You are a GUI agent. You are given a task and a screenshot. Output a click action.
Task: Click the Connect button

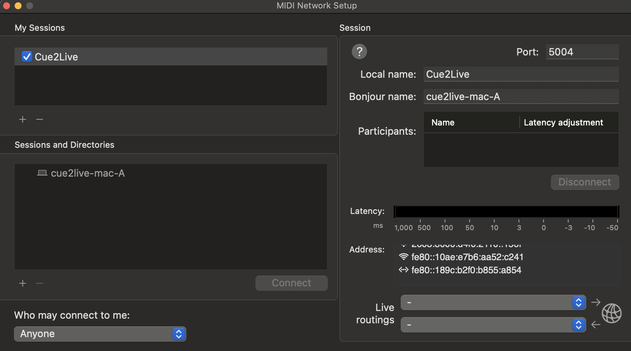[291, 283]
